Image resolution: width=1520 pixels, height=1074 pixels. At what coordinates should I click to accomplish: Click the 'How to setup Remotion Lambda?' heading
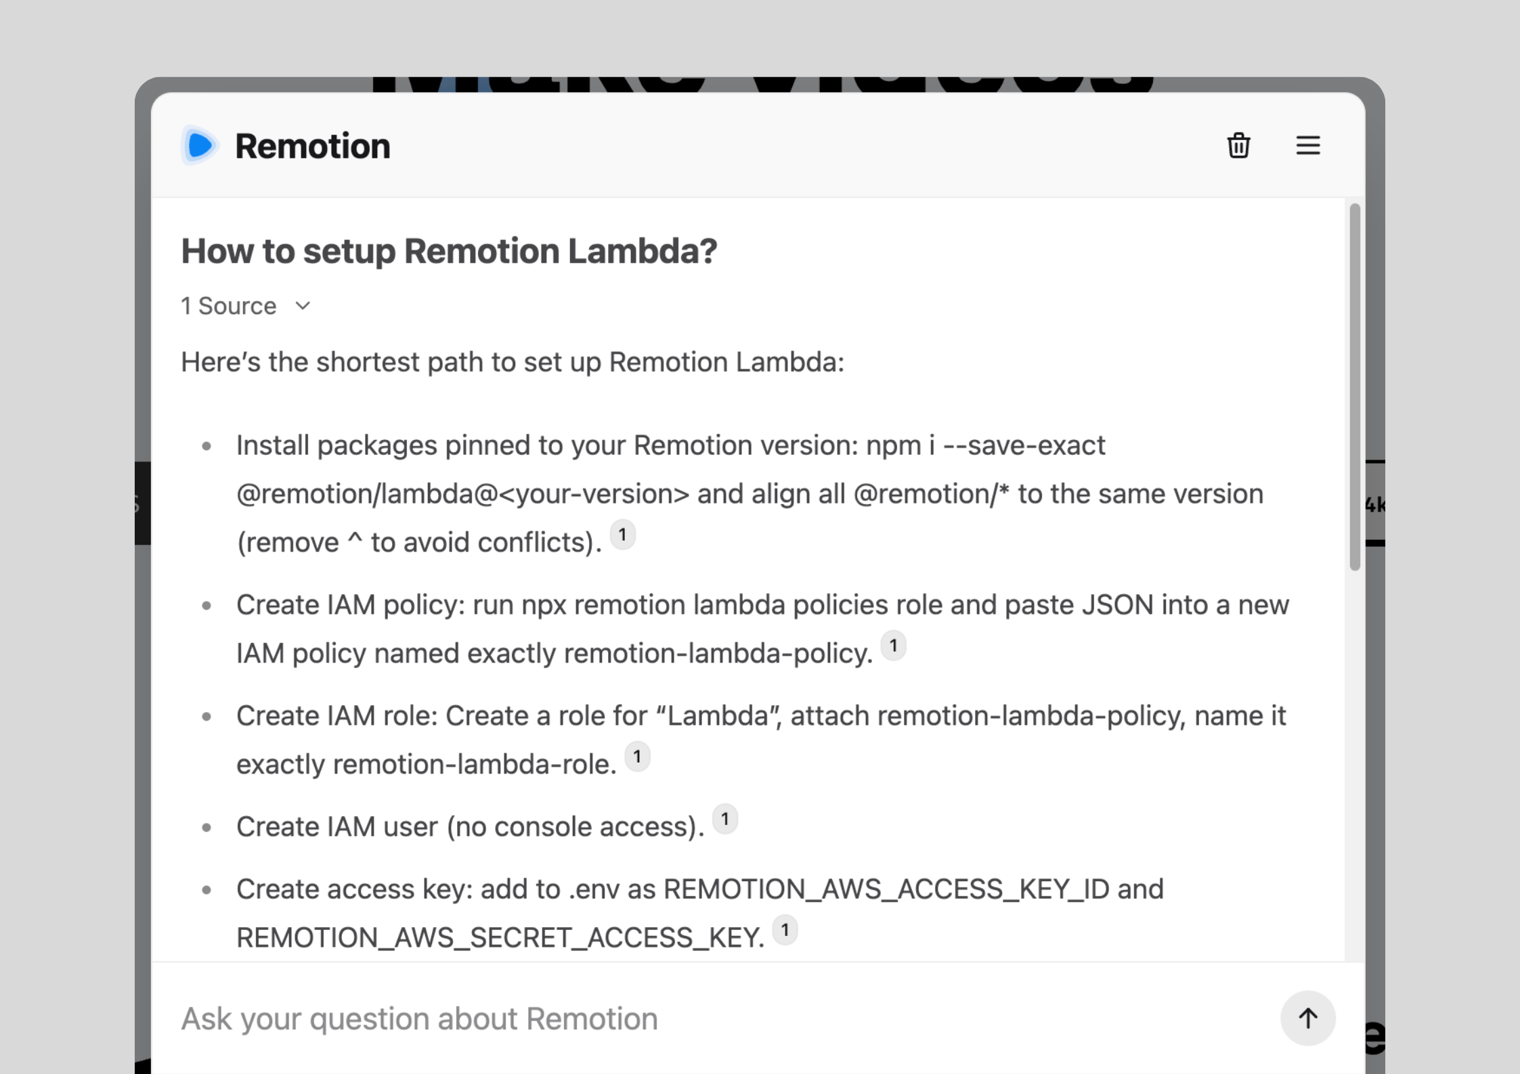coord(449,251)
